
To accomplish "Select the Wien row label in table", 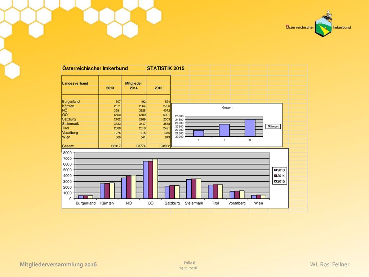I will pos(66,137).
